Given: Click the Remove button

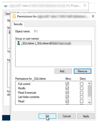Looking at the screenshot, I should pos(83,71).
